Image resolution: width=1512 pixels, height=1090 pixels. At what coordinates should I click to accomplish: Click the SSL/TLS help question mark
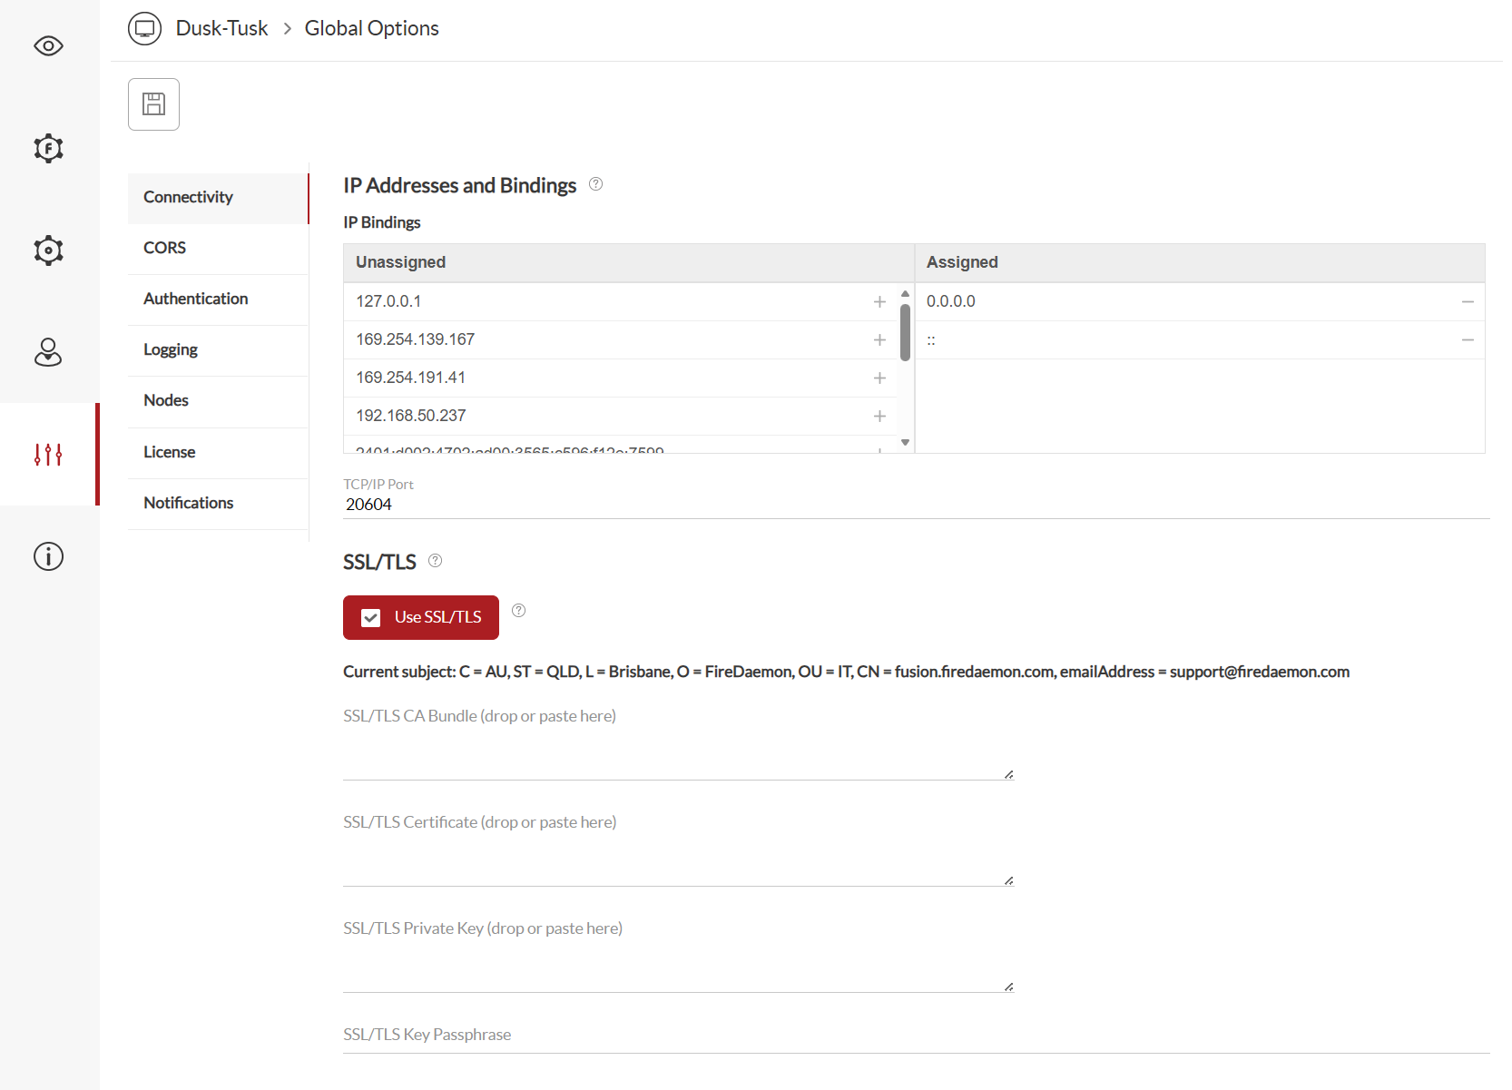coord(435,560)
